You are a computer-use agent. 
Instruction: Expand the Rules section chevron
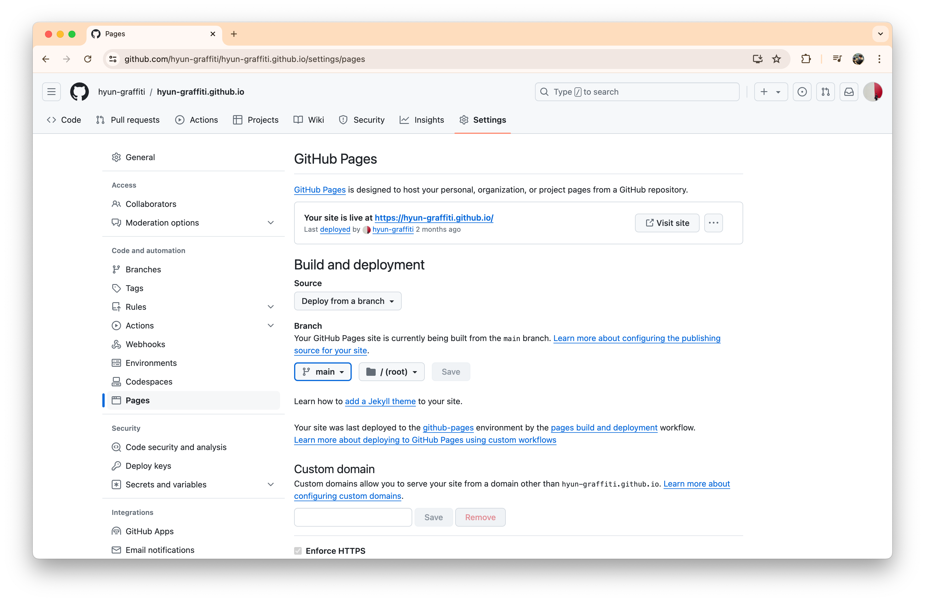coord(270,307)
